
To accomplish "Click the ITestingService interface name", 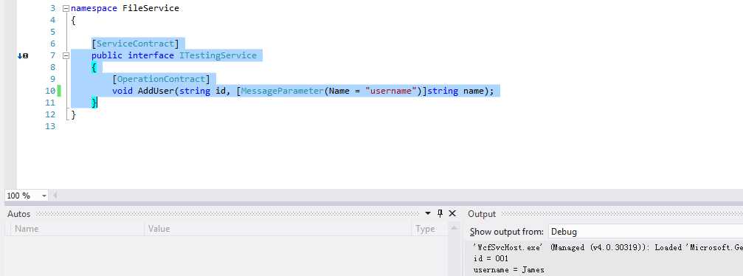I will 218,55.
